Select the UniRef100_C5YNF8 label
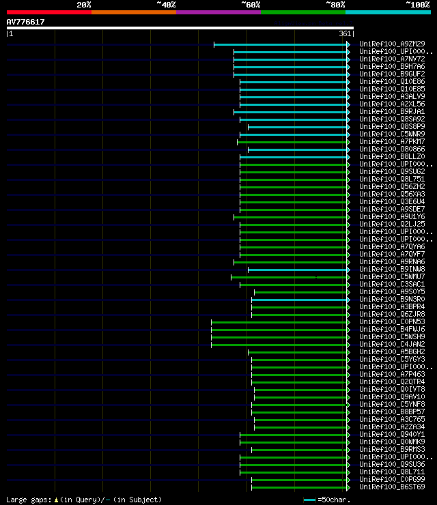Image resolution: width=437 pixels, height=505 pixels. 392,405
